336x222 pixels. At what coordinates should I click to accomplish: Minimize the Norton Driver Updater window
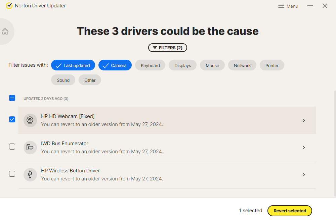click(310, 6)
